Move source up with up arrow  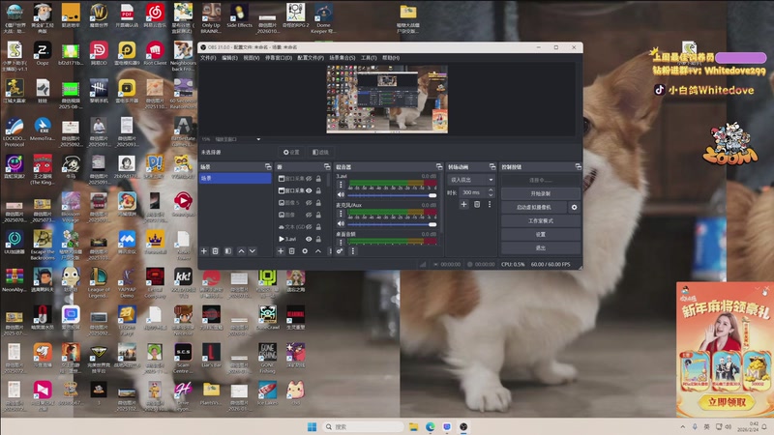tap(318, 251)
